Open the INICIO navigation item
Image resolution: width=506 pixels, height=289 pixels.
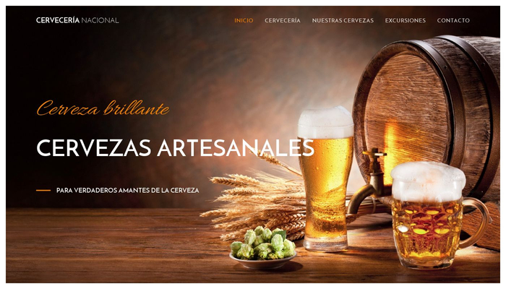pyautogui.click(x=244, y=20)
